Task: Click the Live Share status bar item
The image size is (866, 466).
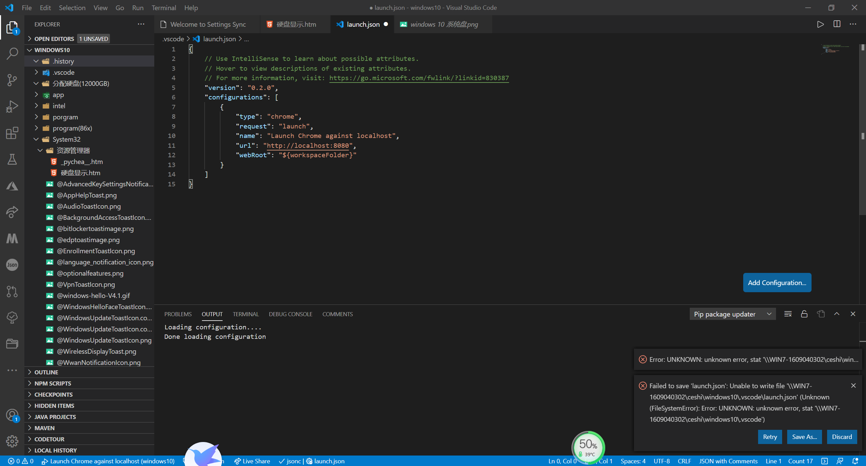Action: coord(252,461)
